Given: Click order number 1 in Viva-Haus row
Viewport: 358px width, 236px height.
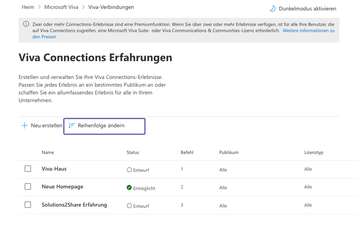Looking at the screenshot, I should pos(182,169).
